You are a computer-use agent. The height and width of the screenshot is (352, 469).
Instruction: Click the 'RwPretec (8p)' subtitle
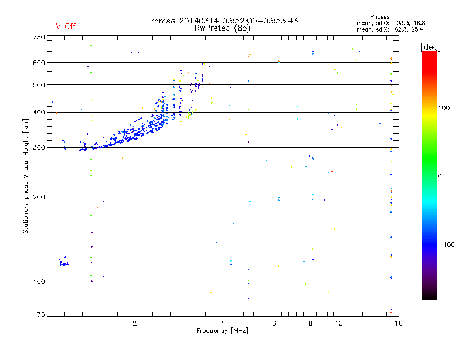coord(222,28)
